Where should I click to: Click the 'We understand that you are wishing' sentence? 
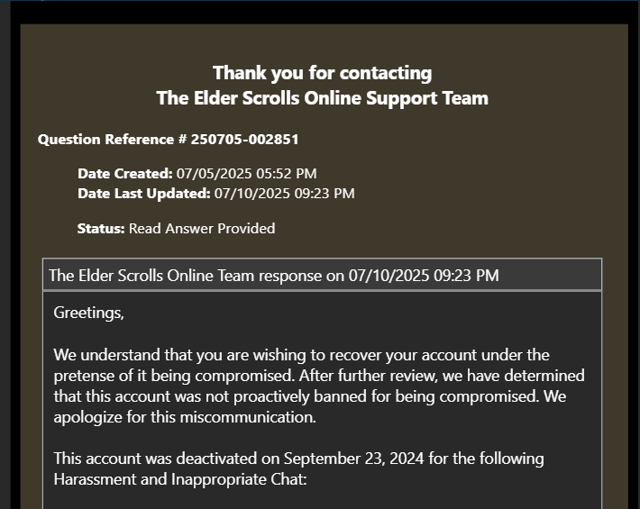coord(179,355)
